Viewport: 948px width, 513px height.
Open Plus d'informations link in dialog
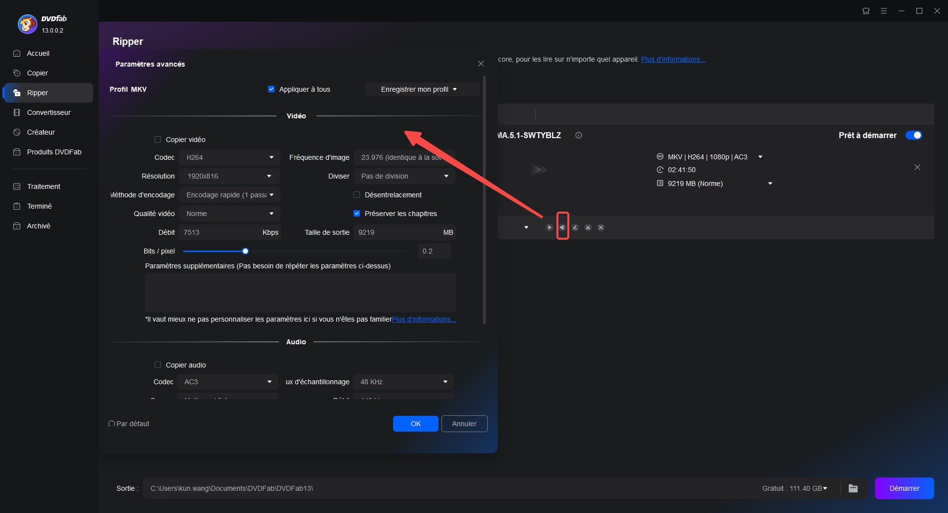click(424, 319)
